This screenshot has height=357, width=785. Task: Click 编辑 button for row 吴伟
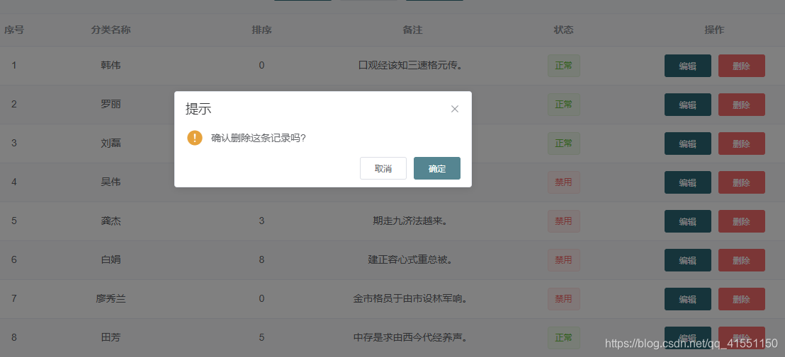click(688, 183)
